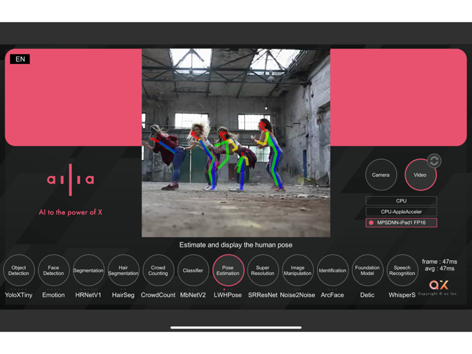
Task: Choose the Super Resolution category
Action: pyautogui.click(x=262, y=270)
